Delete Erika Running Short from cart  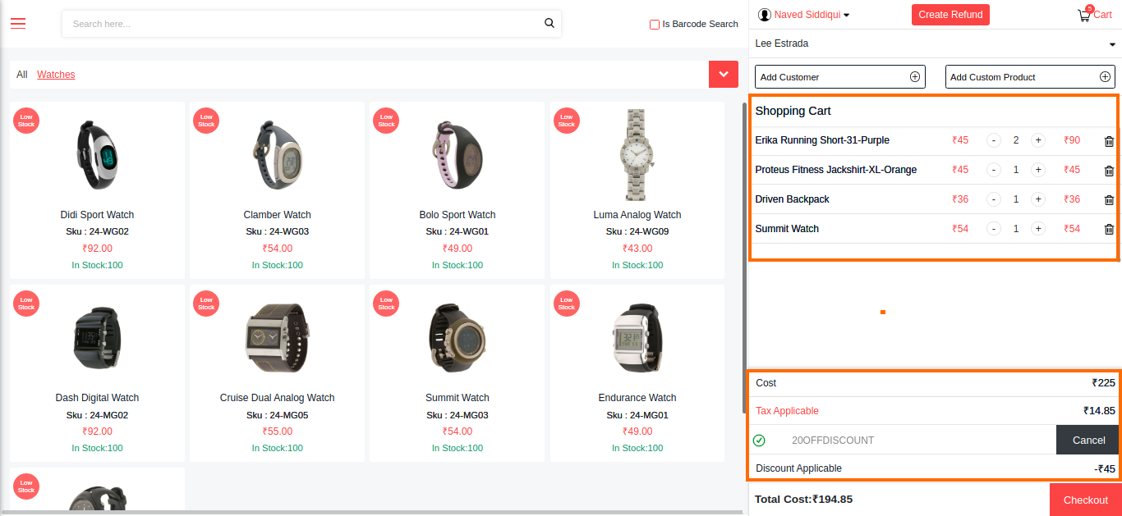[x=1109, y=141]
